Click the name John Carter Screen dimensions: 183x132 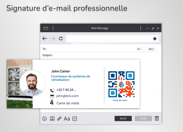click(x=61, y=71)
